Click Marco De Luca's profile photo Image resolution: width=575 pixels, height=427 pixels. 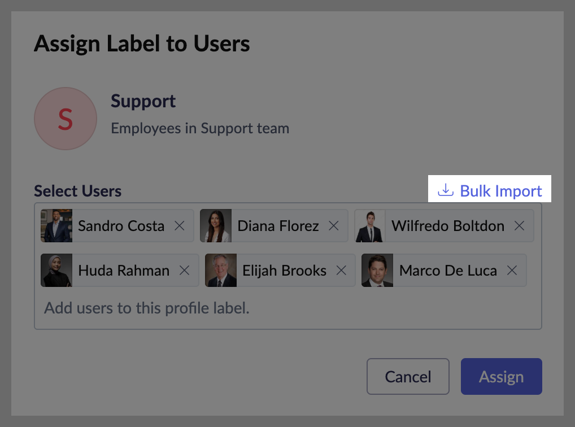[377, 271]
